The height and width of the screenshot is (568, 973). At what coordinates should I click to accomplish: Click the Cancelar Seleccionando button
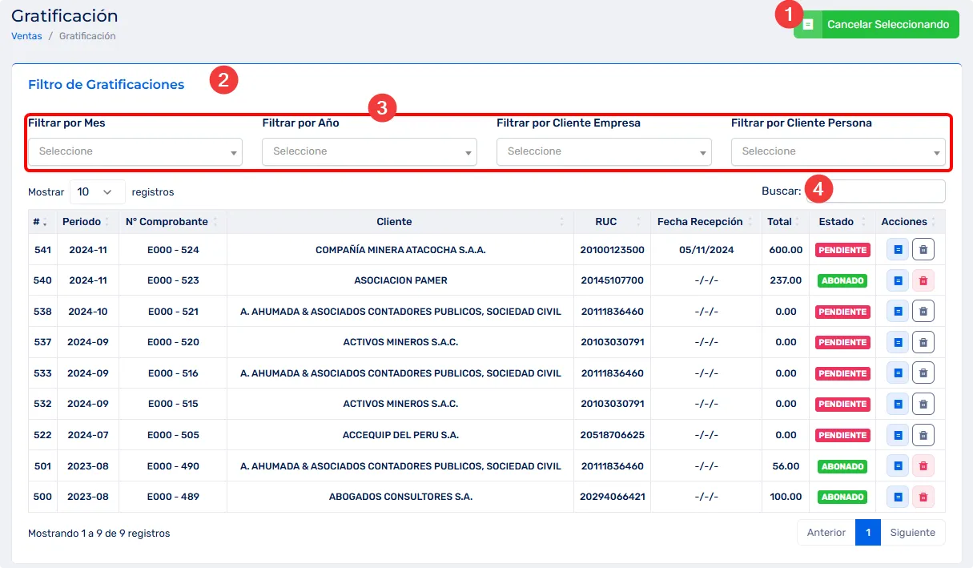(x=876, y=25)
